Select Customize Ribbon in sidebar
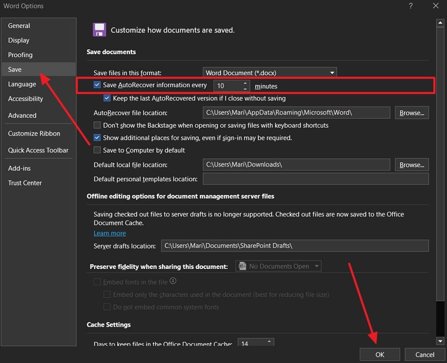447x363 pixels. point(34,134)
